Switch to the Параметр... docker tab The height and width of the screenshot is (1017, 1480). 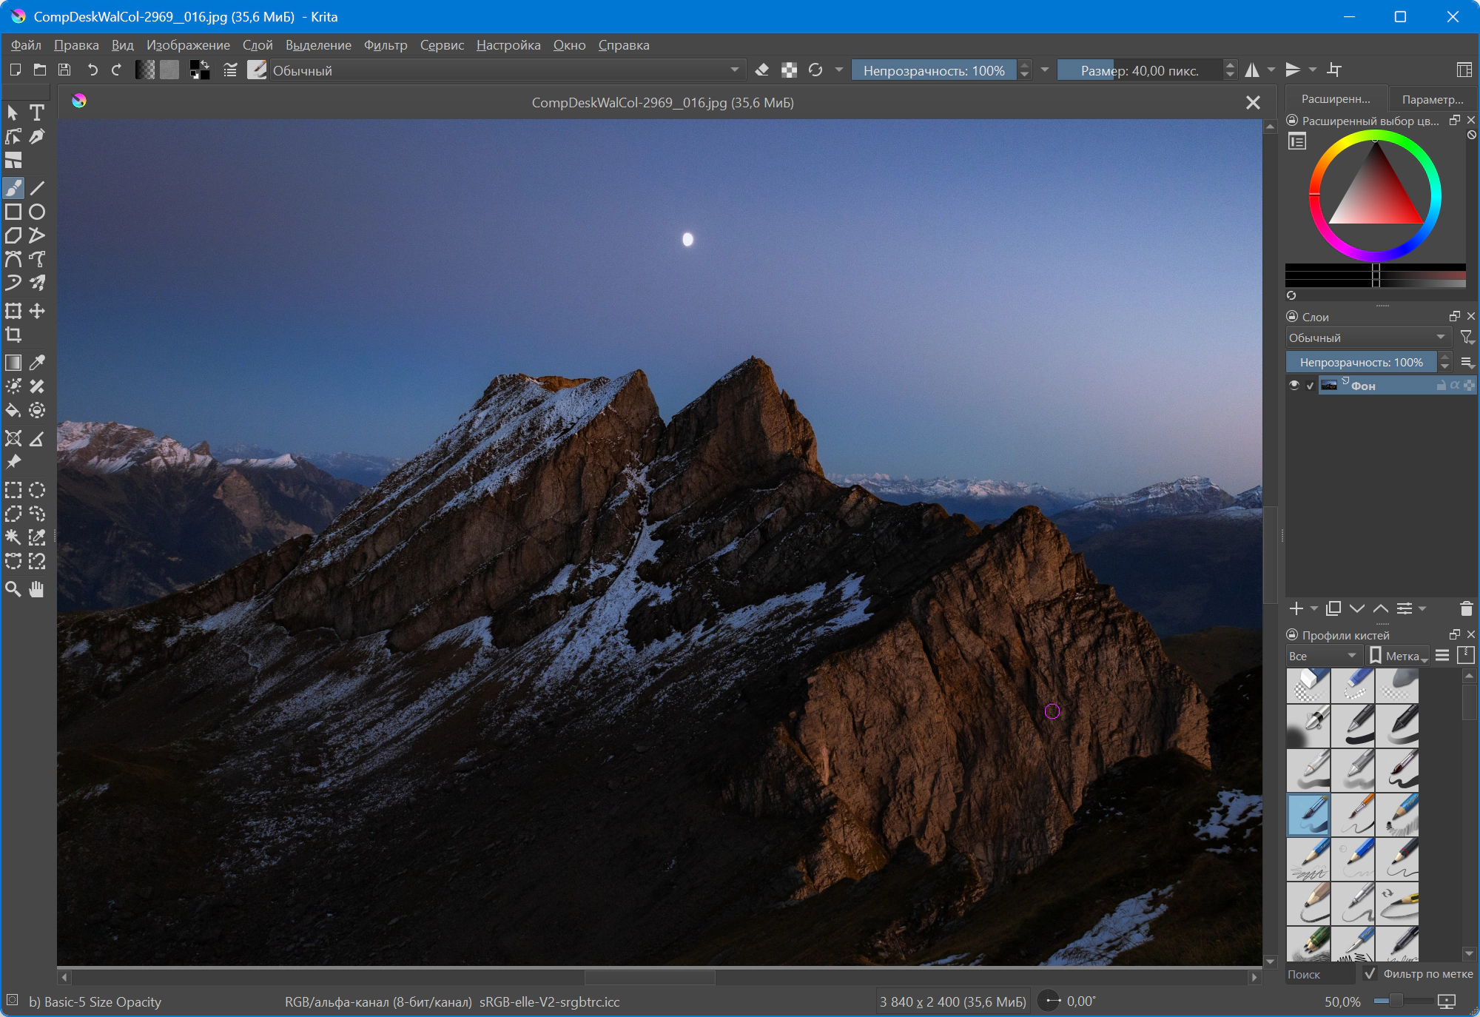pyautogui.click(x=1433, y=99)
